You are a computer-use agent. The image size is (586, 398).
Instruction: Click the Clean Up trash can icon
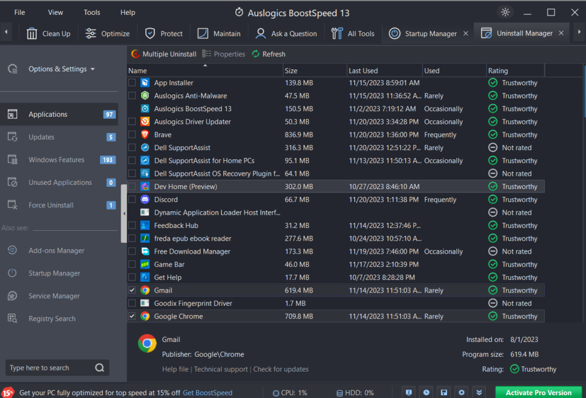(33, 33)
